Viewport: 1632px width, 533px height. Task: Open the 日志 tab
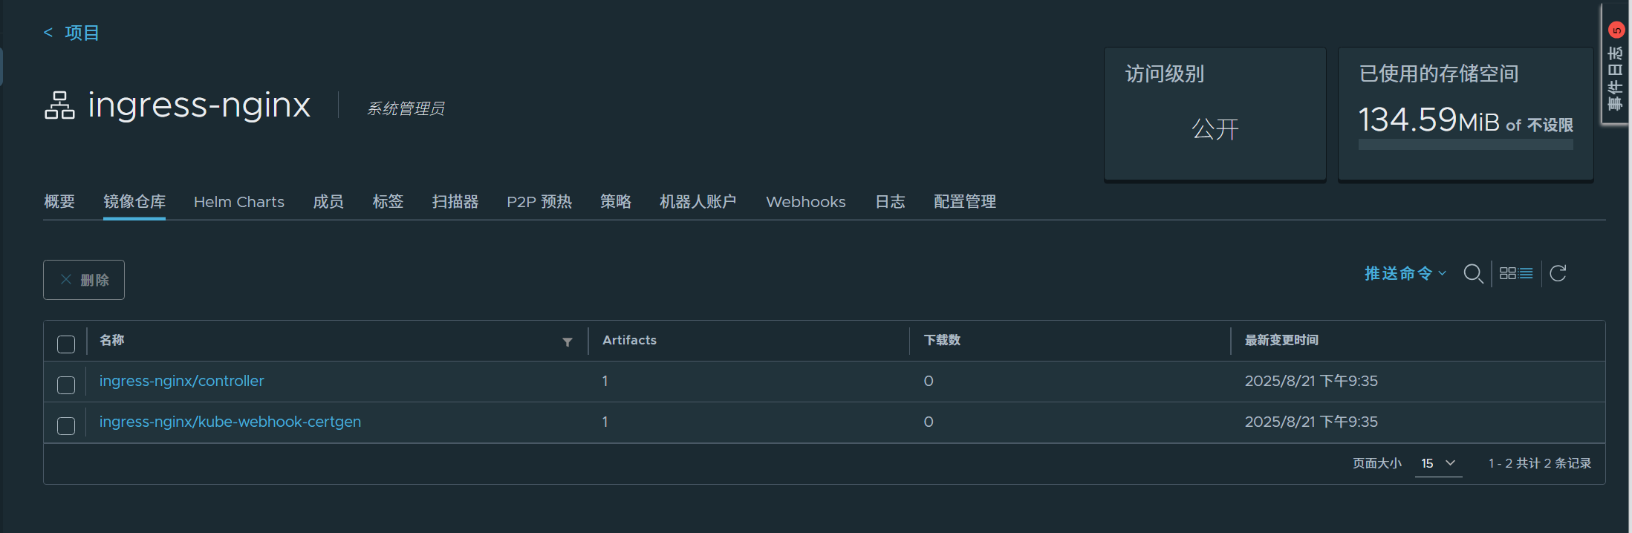(890, 202)
